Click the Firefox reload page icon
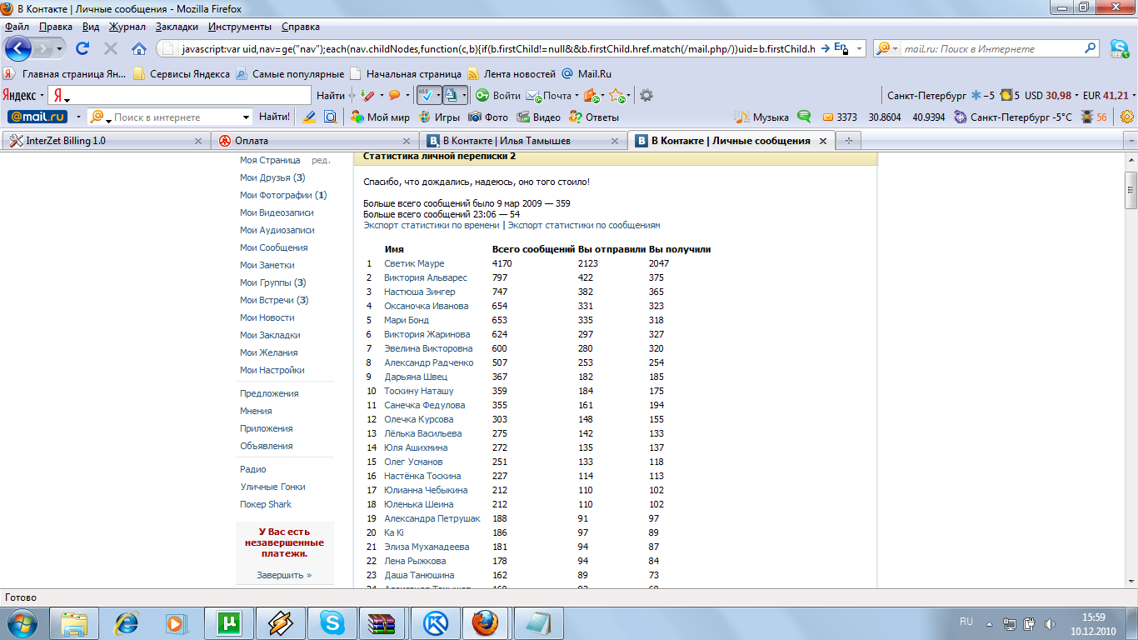This screenshot has height=640, width=1138. (x=82, y=48)
